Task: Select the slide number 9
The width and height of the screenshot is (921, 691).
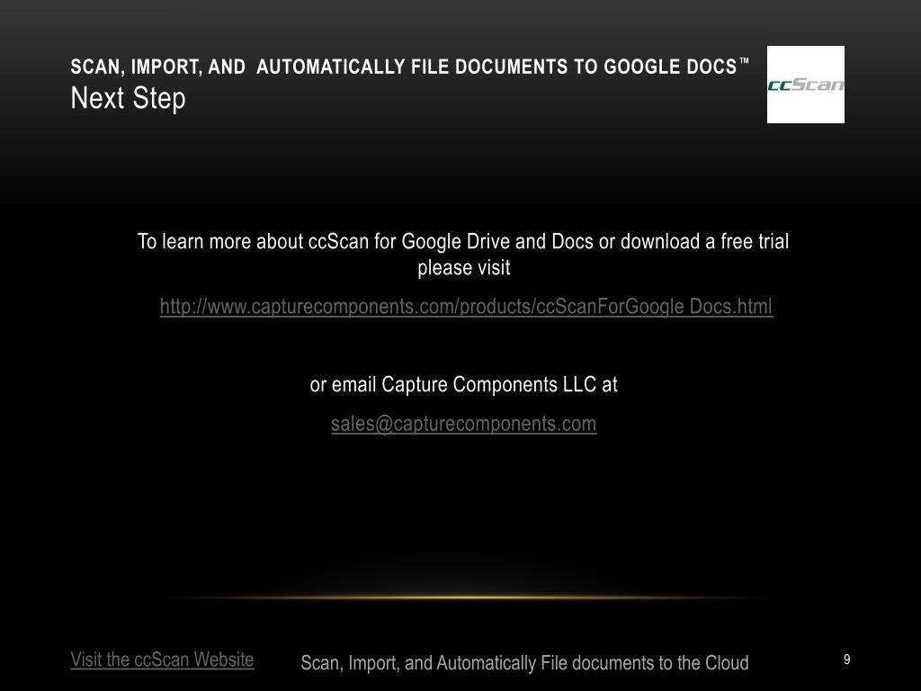Action: [x=846, y=660]
